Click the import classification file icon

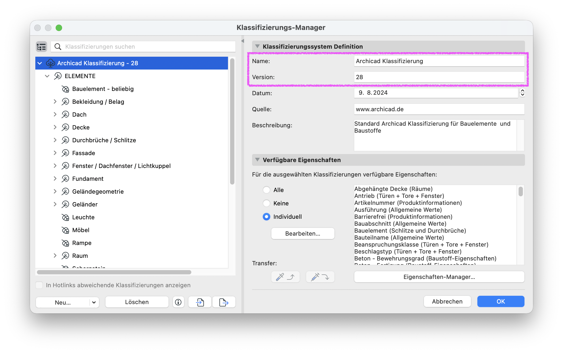tap(200, 302)
